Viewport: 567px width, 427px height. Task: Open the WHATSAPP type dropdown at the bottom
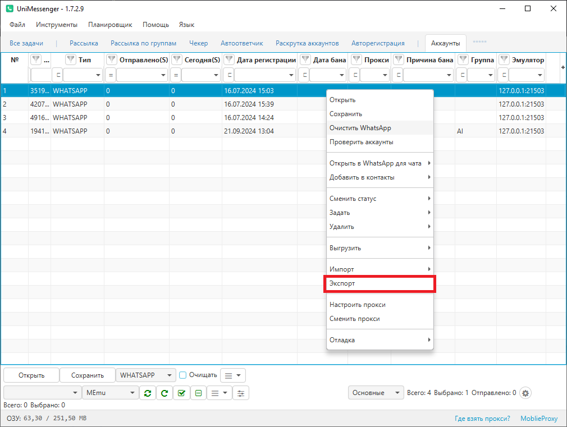point(146,375)
